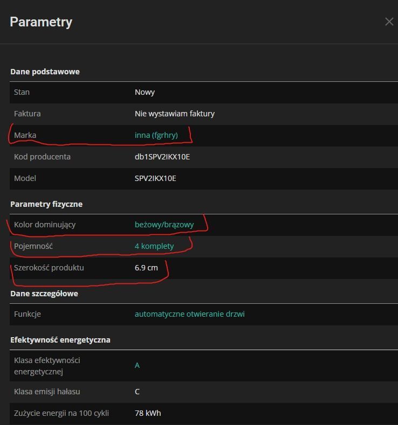The image size is (398, 425).
Task: Open the brand link "inna (fgrhry)"
Action: tap(156, 135)
